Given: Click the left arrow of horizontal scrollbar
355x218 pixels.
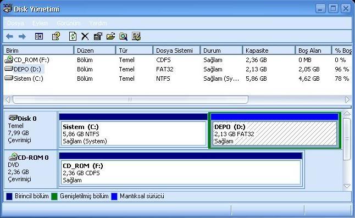Looking at the screenshot, I should coord(8,99).
